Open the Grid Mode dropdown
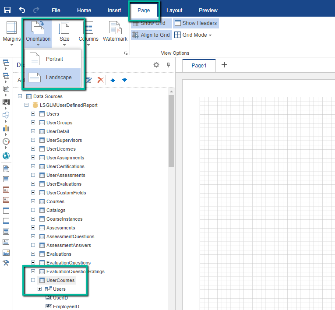 [x=193, y=35]
